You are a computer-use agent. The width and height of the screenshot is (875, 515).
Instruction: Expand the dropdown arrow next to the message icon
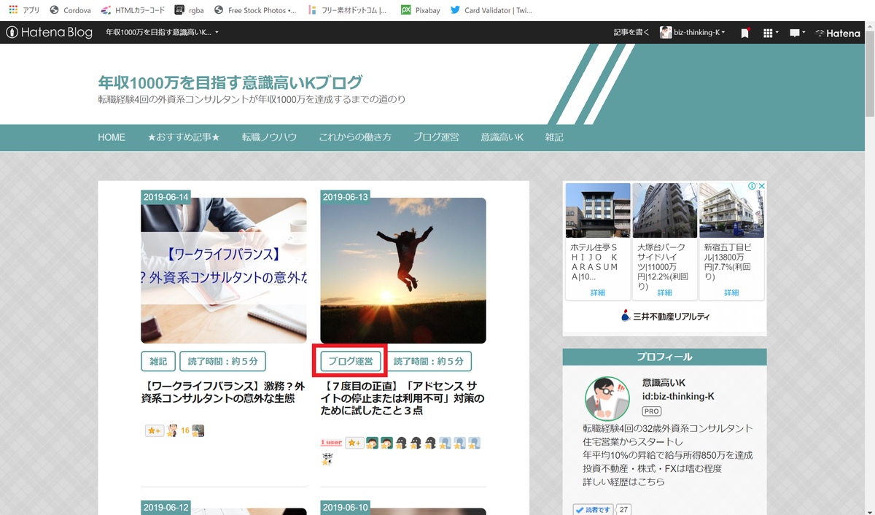coord(803,32)
